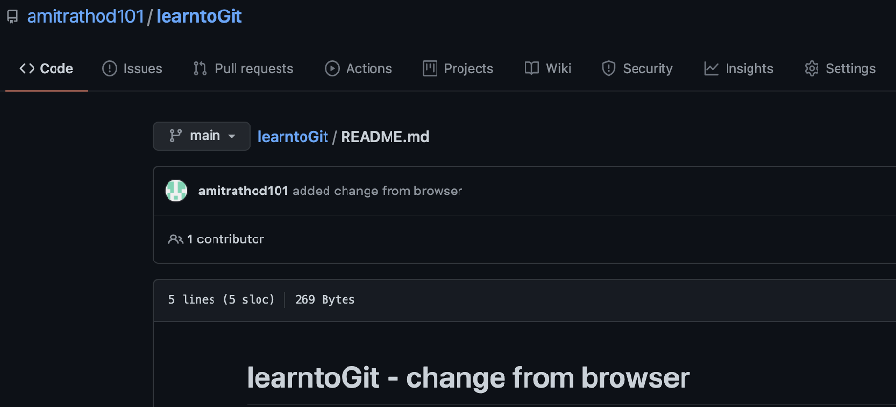Click the Insights graph icon
The height and width of the screenshot is (408, 896).
pos(711,69)
